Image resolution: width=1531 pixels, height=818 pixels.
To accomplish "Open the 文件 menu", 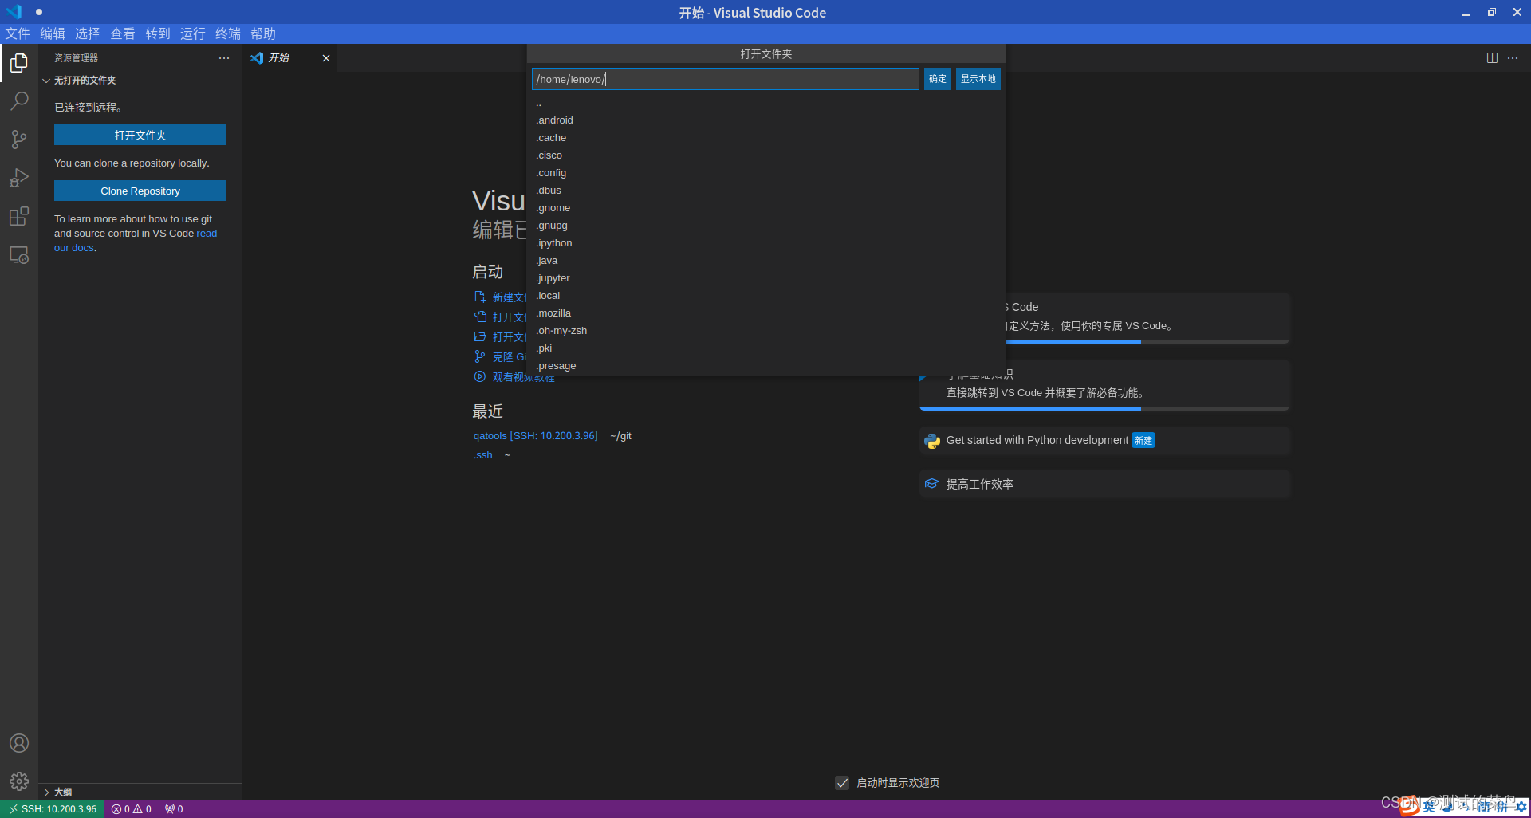I will tap(18, 33).
